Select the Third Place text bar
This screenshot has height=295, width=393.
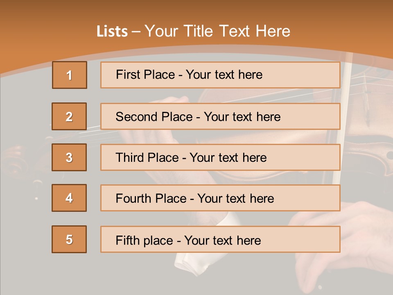(220, 157)
